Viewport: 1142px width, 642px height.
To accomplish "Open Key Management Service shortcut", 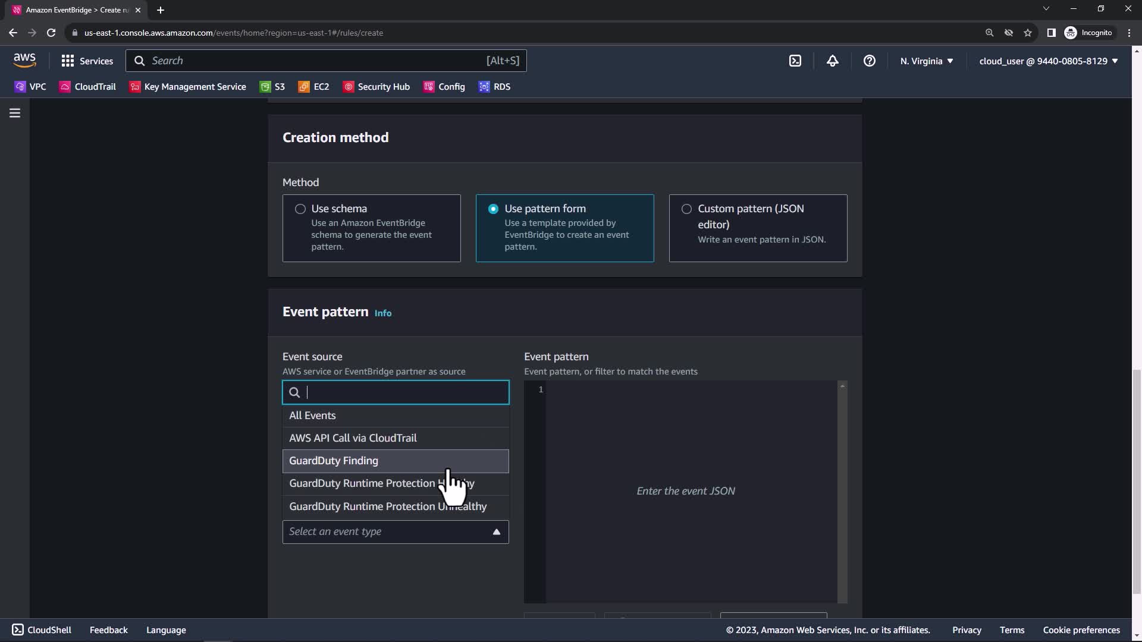I will 188,87.
